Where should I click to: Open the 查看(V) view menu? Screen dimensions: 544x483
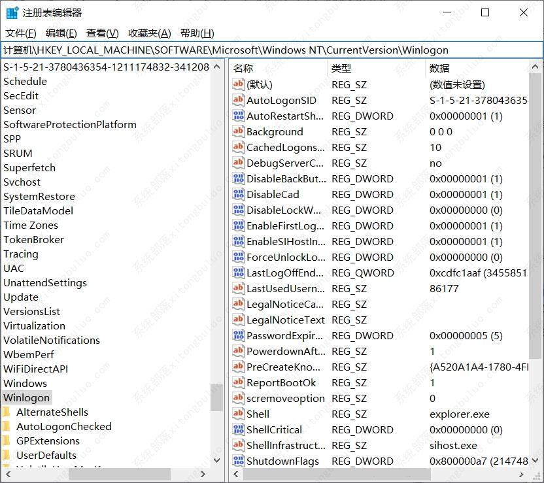[x=102, y=33]
